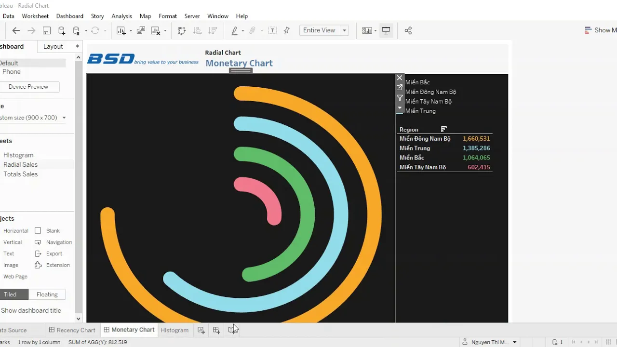617x347 pixels.
Task: Expand the Highlight dropdown arrow
Action: pos(243,31)
